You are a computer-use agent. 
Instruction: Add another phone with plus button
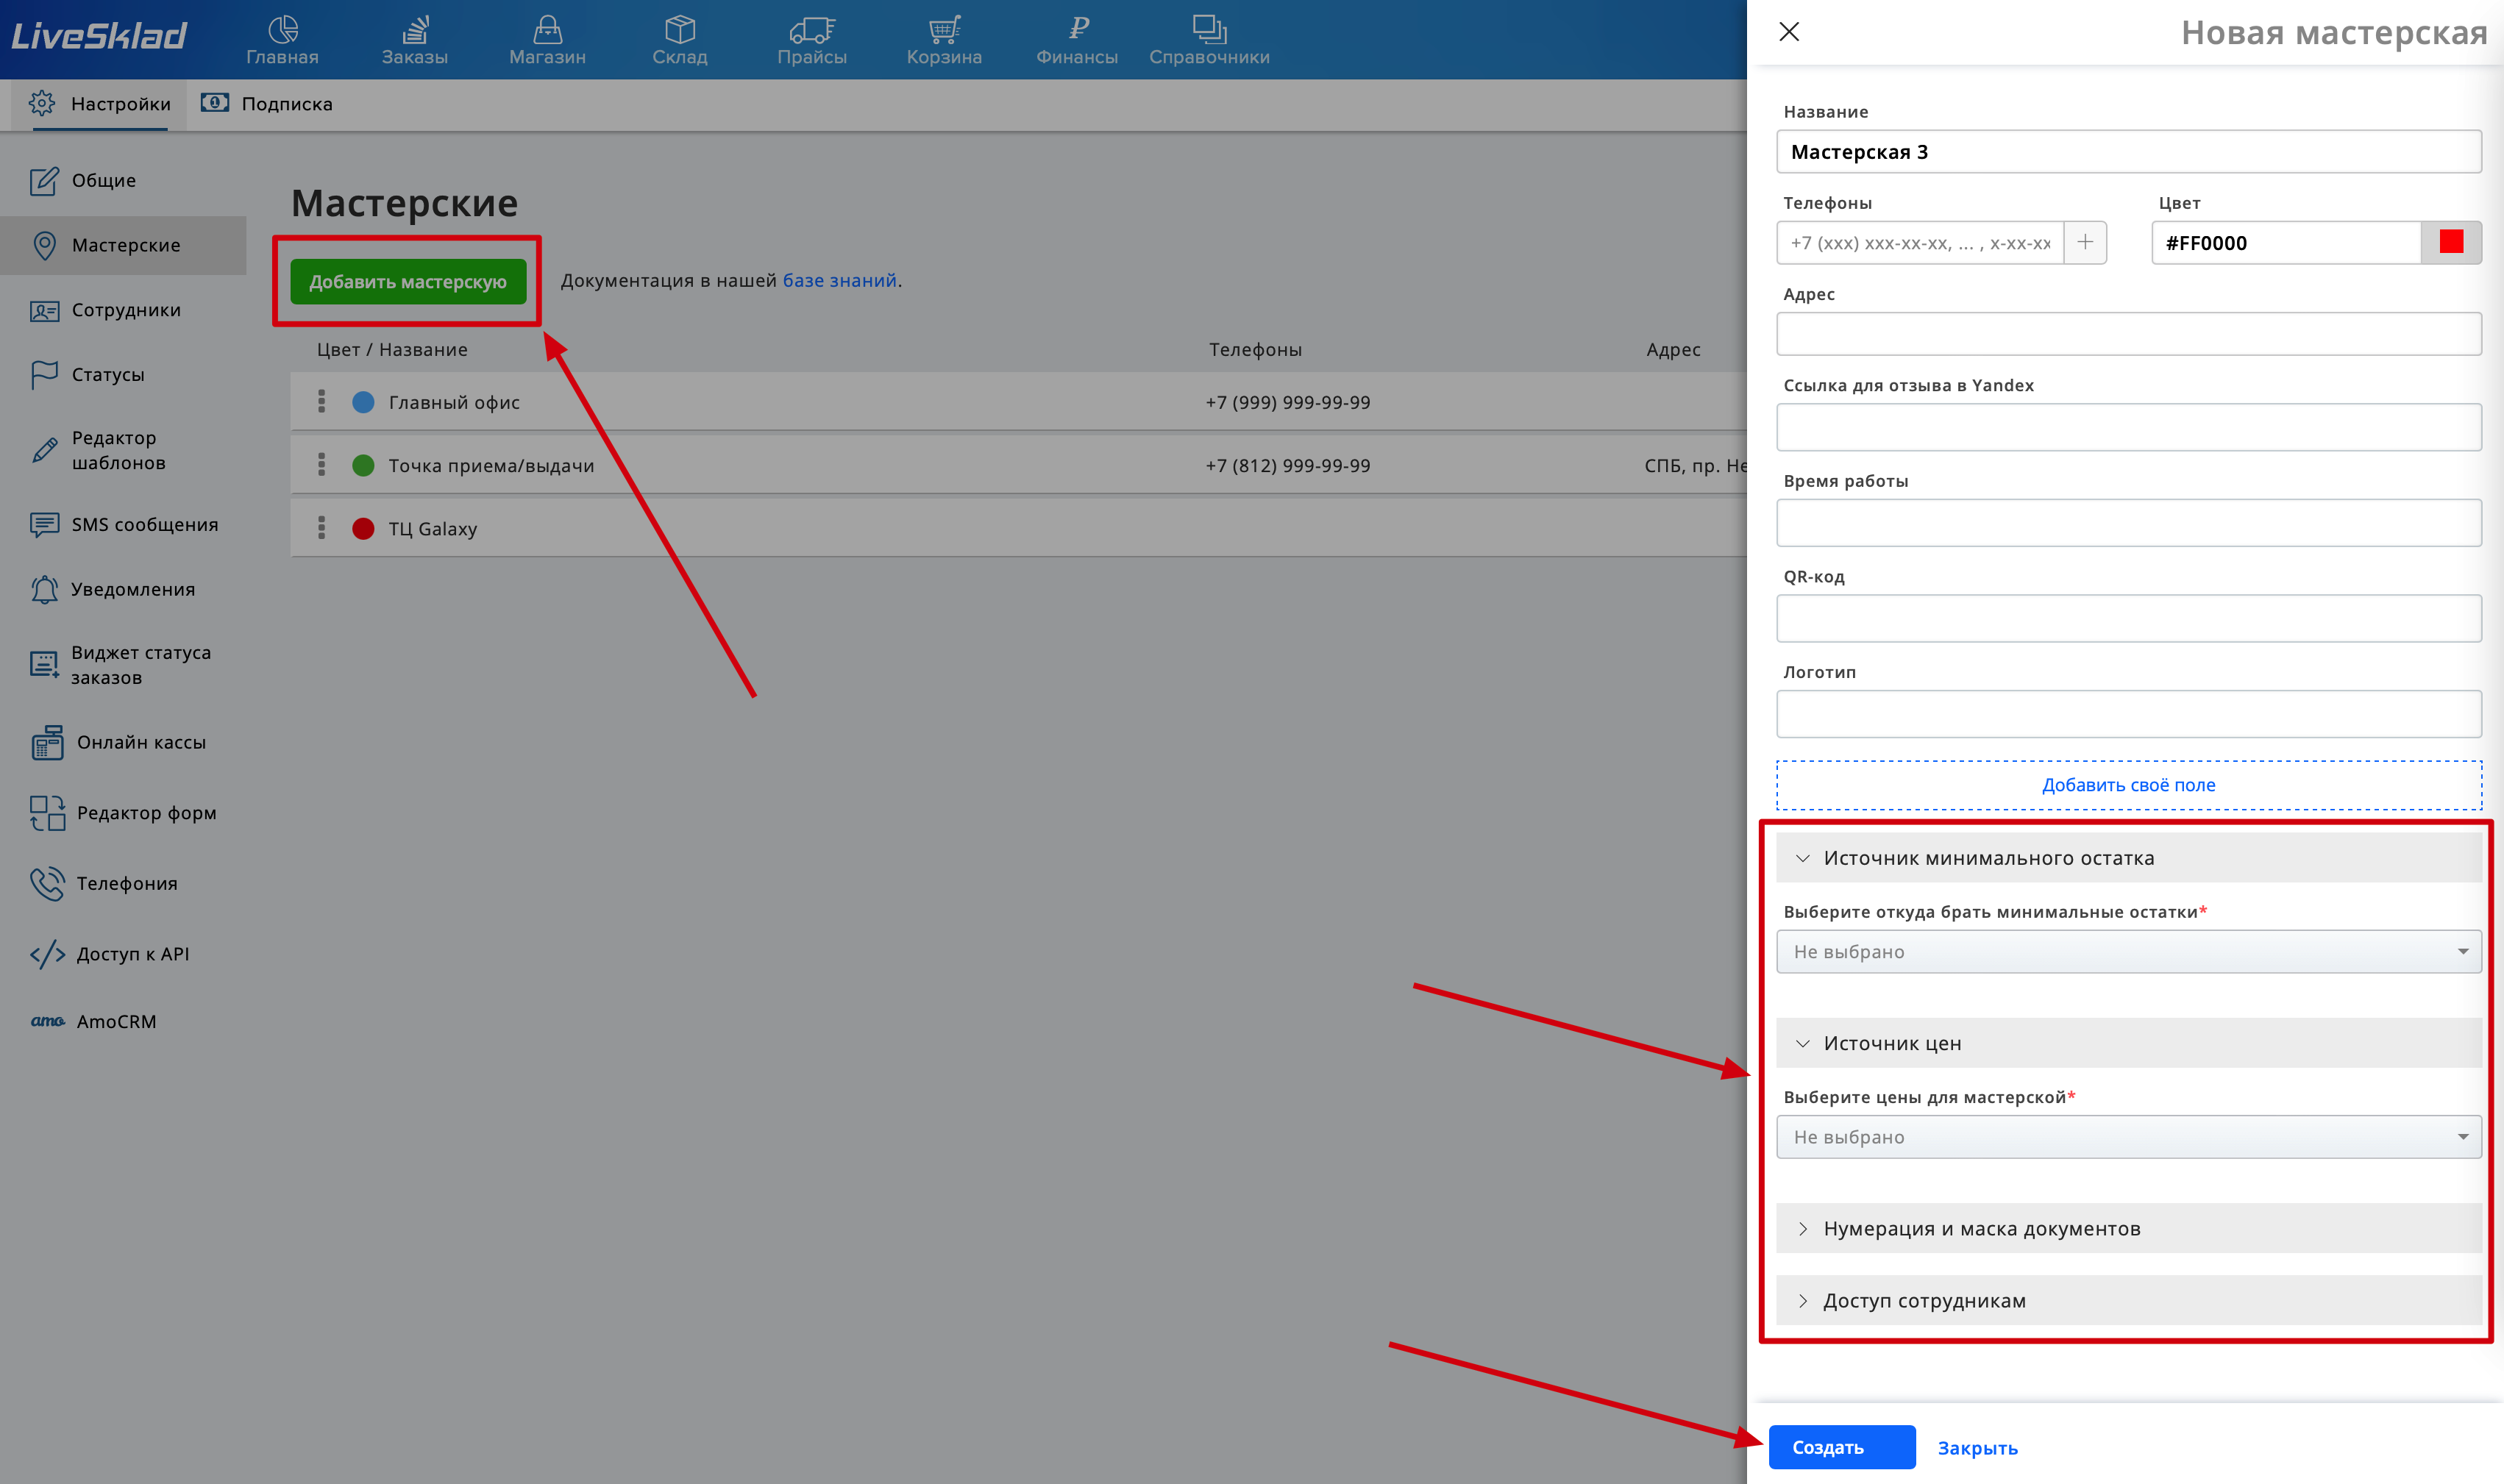(2085, 242)
